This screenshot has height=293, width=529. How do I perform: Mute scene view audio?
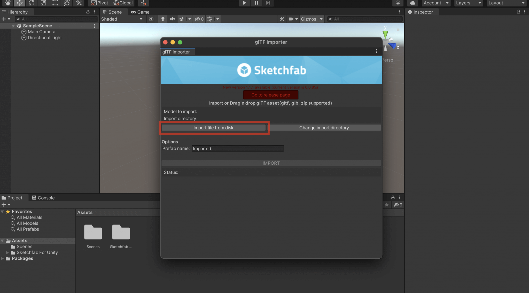172,19
